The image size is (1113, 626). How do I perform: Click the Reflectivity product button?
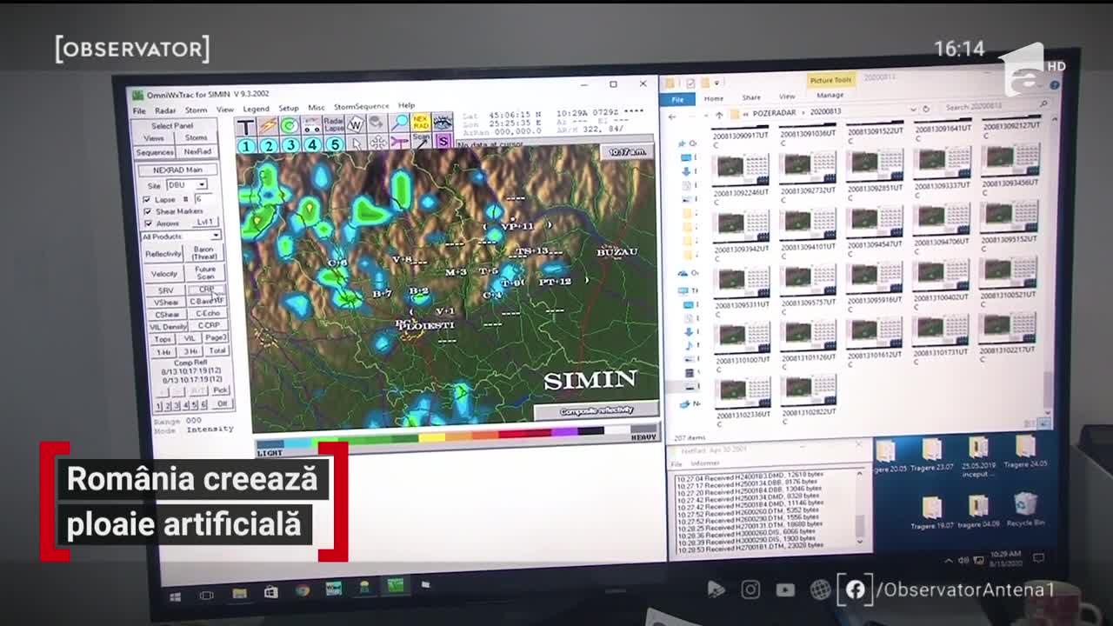163,254
